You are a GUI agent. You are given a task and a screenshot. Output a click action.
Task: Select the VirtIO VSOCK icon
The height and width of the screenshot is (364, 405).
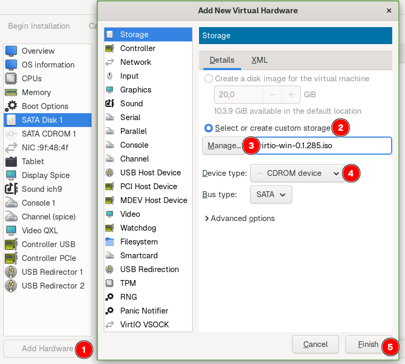(110, 325)
